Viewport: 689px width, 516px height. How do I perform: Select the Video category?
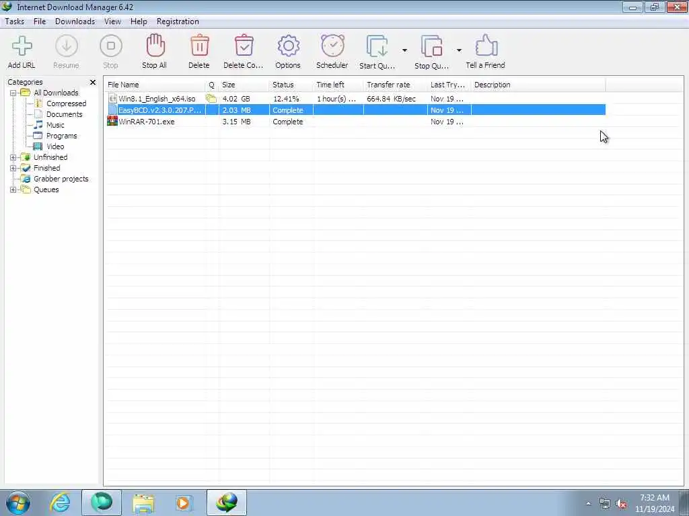click(x=55, y=146)
